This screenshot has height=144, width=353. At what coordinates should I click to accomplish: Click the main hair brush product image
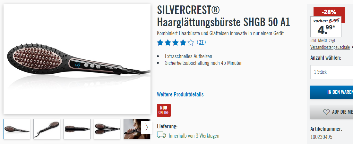point(77,59)
